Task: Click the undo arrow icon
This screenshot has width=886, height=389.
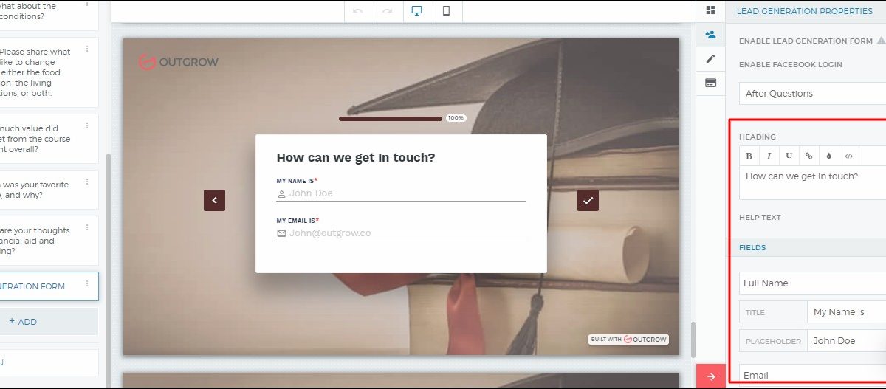Action: 358,12
